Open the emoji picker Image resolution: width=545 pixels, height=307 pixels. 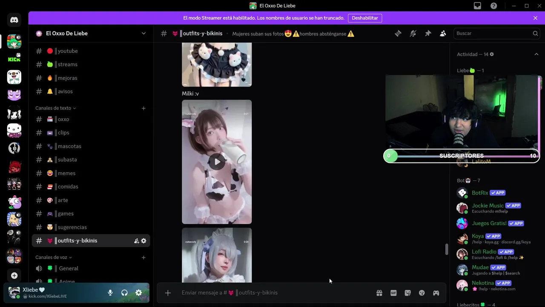click(422, 293)
